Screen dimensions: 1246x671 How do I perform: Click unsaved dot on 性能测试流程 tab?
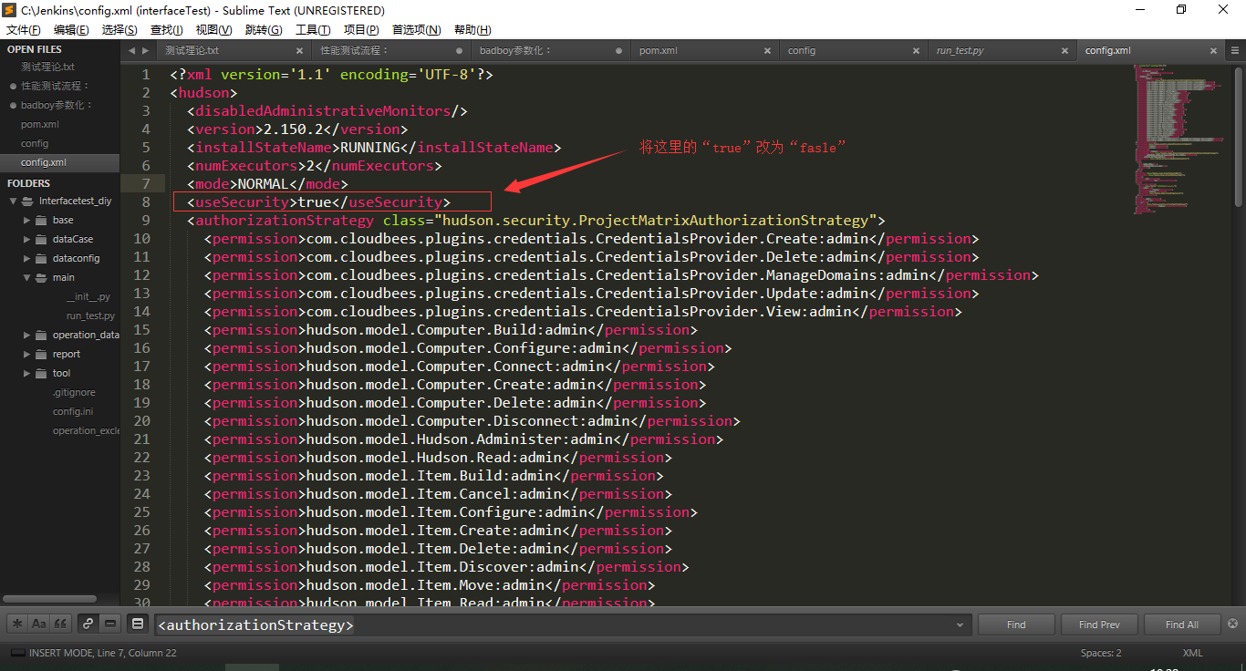tap(460, 51)
